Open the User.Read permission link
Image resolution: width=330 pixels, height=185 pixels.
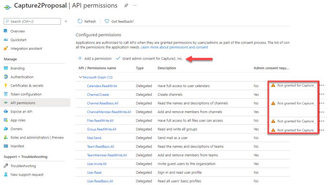(x=94, y=173)
